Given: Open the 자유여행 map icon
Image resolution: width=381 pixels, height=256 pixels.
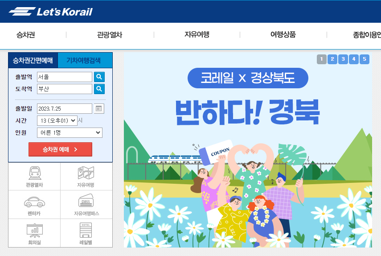Looking at the screenshot, I should [86, 177].
